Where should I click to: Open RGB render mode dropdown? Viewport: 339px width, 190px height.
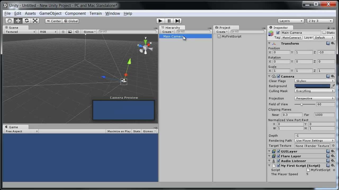coord(48,32)
